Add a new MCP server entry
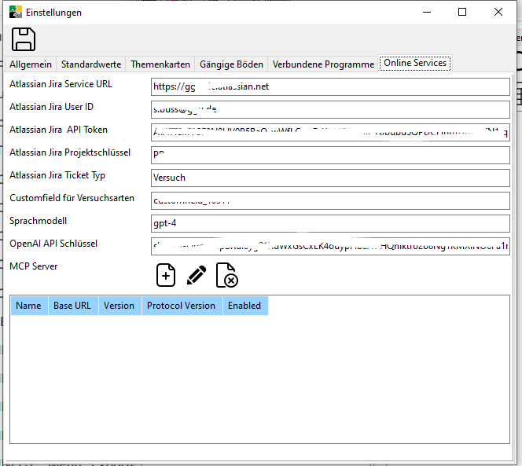 [166, 276]
